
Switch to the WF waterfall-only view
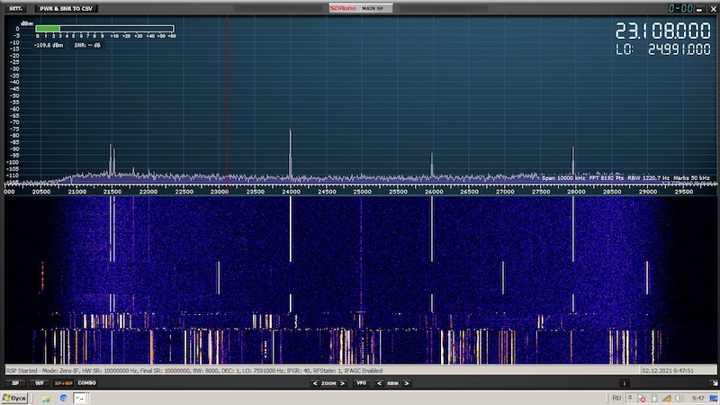coord(39,382)
